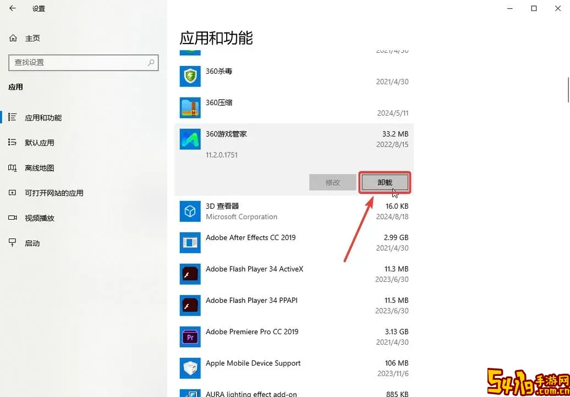Click the 卸载 uninstall button
This screenshot has height=397, width=570.
pos(385,182)
